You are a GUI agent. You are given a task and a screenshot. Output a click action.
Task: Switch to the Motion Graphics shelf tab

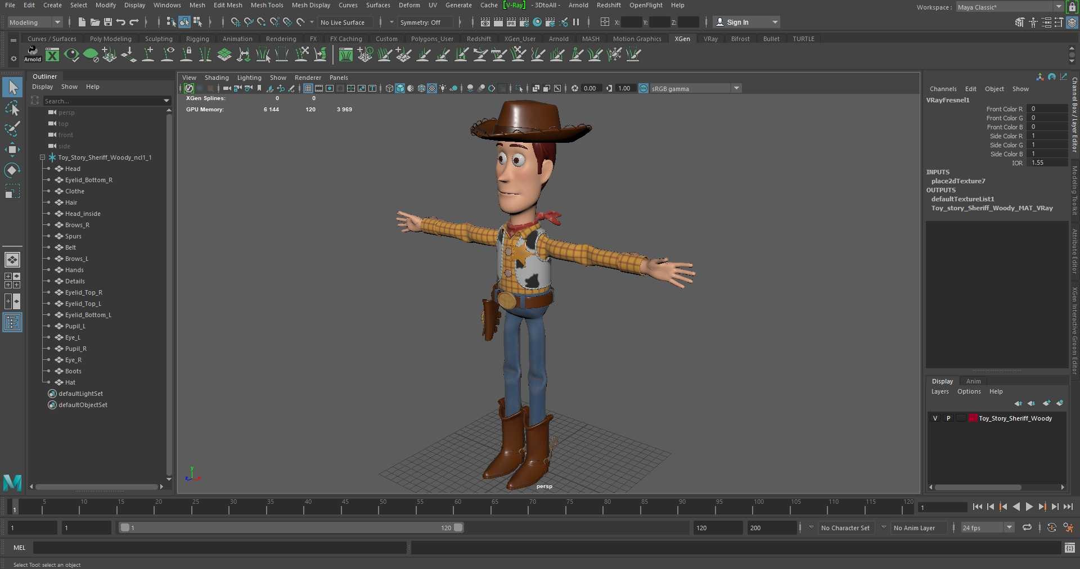pyautogui.click(x=637, y=39)
